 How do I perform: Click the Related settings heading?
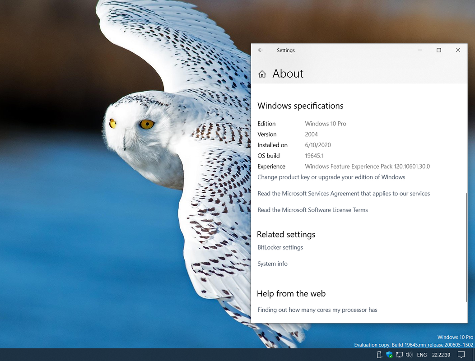[x=286, y=234]
